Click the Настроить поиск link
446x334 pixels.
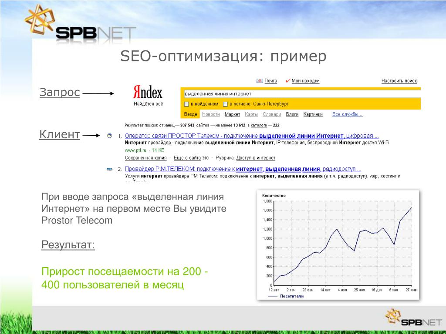coord(399,81)
